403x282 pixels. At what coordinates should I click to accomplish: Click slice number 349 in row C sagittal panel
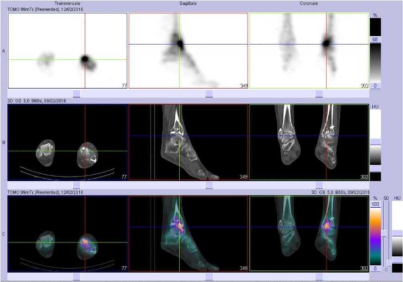coord(244,268)
